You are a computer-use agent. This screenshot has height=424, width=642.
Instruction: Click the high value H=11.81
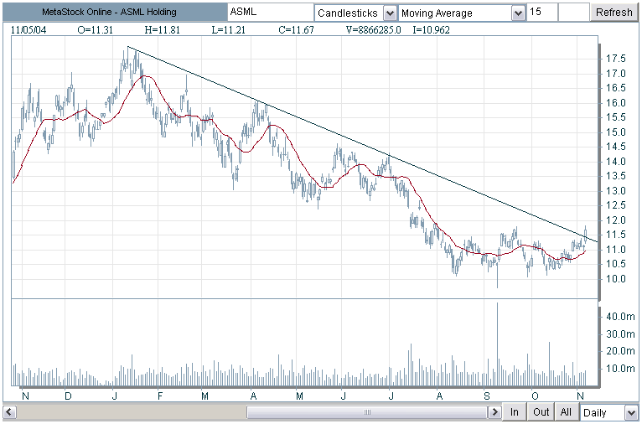(162, 30)
